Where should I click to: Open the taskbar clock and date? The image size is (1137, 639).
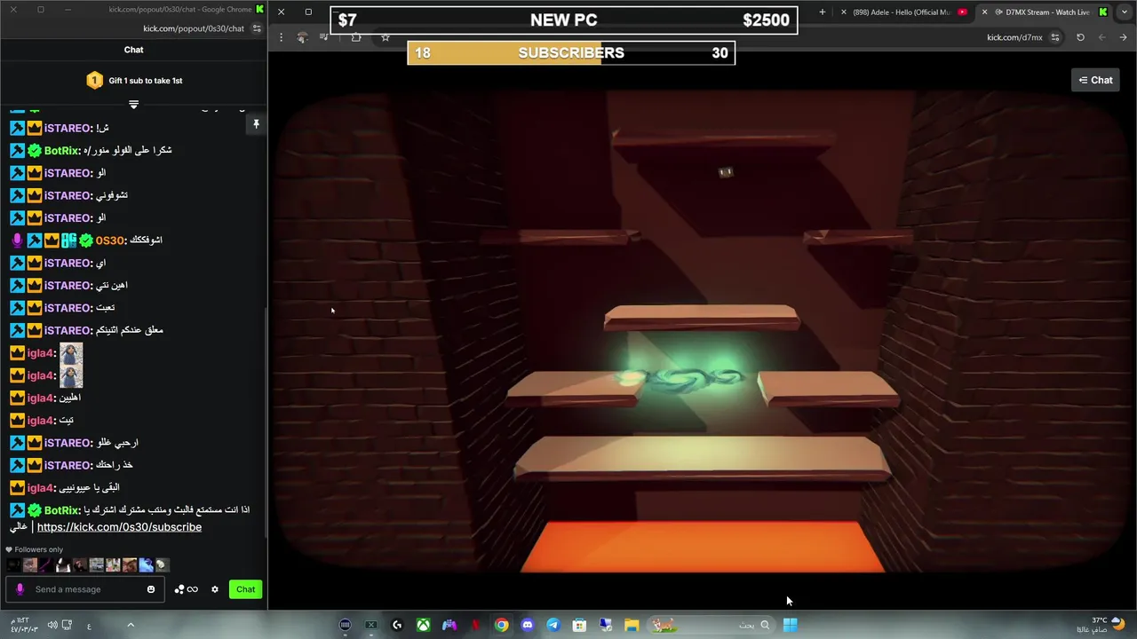[24, 625]
